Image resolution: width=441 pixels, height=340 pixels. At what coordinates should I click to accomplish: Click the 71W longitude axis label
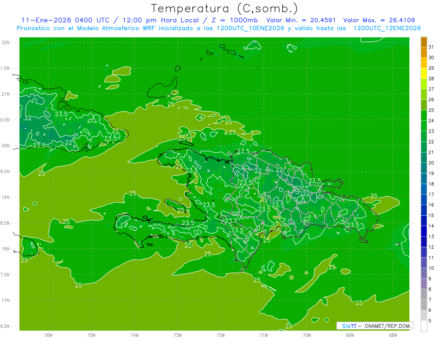263,335
